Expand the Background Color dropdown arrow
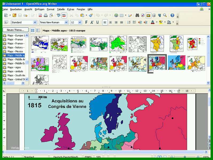Image resolution: width=213 pixels, height=160 pixels. point(173,22)
